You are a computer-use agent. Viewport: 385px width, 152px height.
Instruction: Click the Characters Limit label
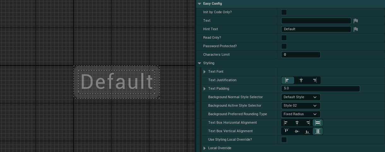216,55
